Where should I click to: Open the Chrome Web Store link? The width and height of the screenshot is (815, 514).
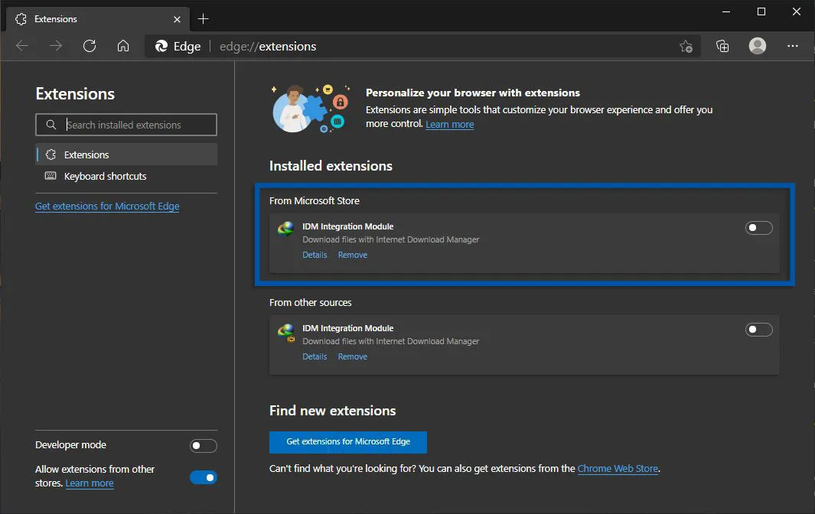pos(618,468)
